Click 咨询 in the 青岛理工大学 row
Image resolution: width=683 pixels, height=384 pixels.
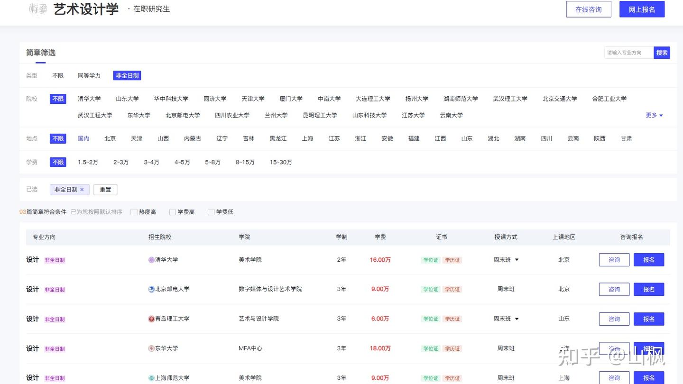tap(614, 319)
